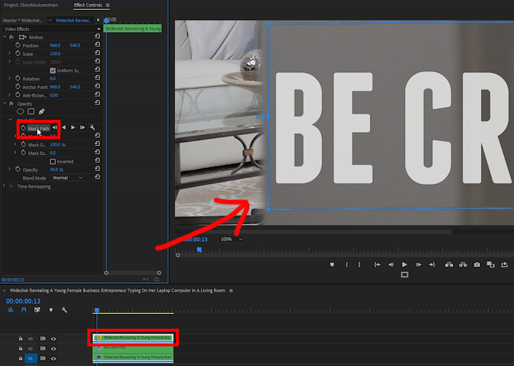Click the Wideshot Reveal clip name link
This screenshot has width=514, height=366.
[x=73, y=20]
